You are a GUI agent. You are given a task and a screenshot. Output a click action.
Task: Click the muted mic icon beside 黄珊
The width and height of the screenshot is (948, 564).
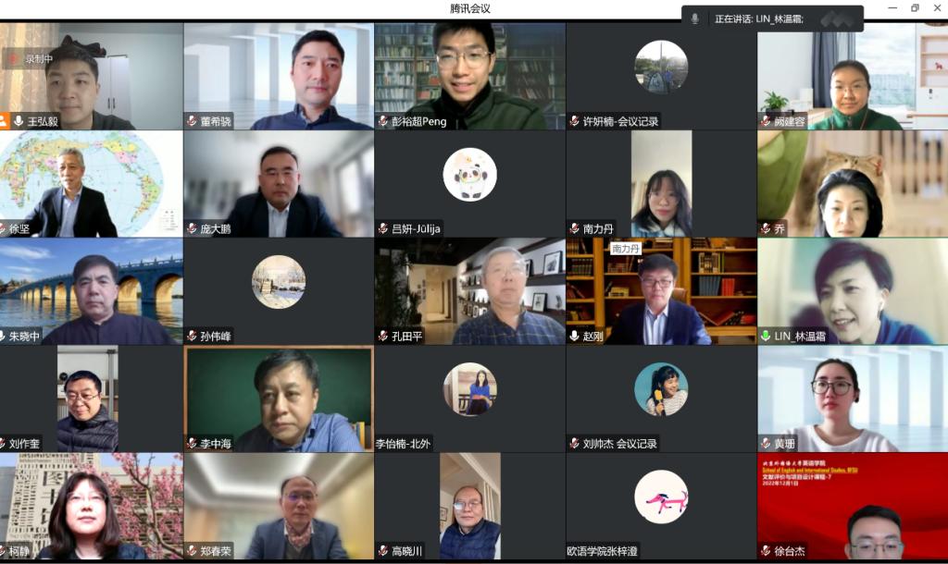[766, 443]
